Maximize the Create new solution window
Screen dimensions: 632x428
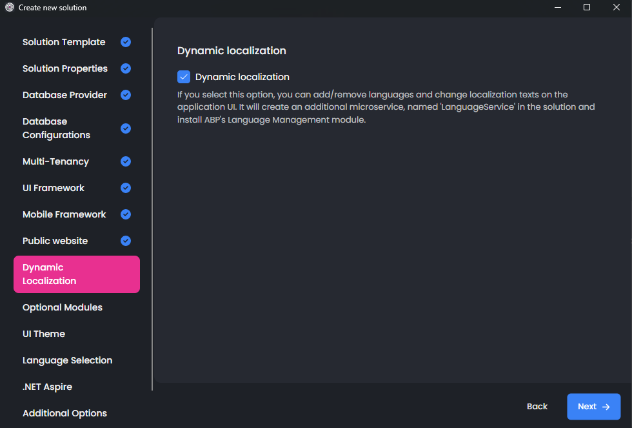[x=587, y=7]
